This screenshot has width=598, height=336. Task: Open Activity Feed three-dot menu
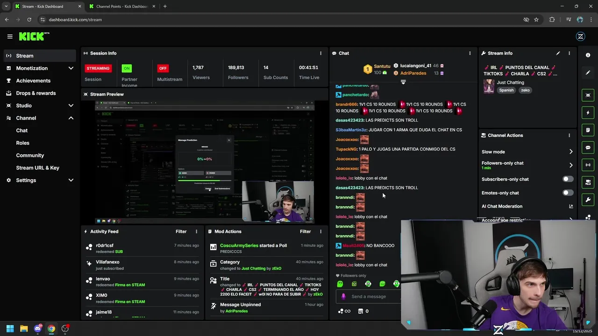[196, 231]
